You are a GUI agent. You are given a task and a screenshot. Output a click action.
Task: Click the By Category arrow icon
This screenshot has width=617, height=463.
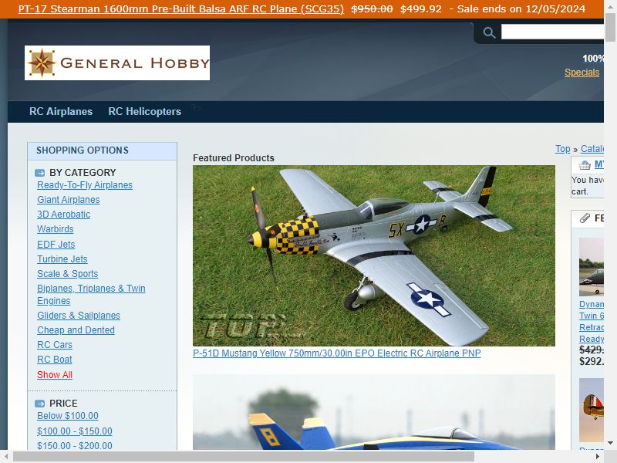pos(40,173)
